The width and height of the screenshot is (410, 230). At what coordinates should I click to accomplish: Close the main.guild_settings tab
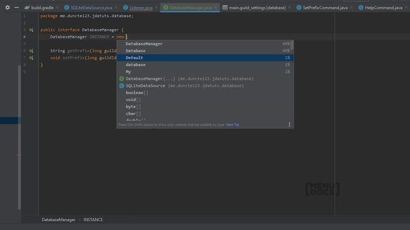pyautogui.click(x=290, y=8)
